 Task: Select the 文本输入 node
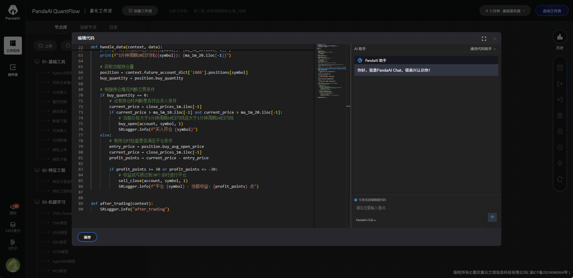59,131
